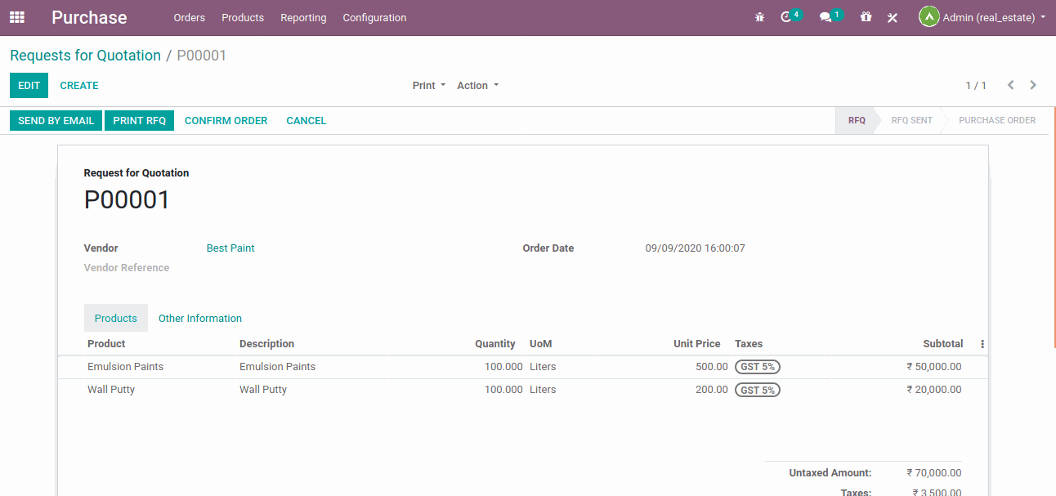Open the apps menu grid
1056x496 pixels.
16,16
